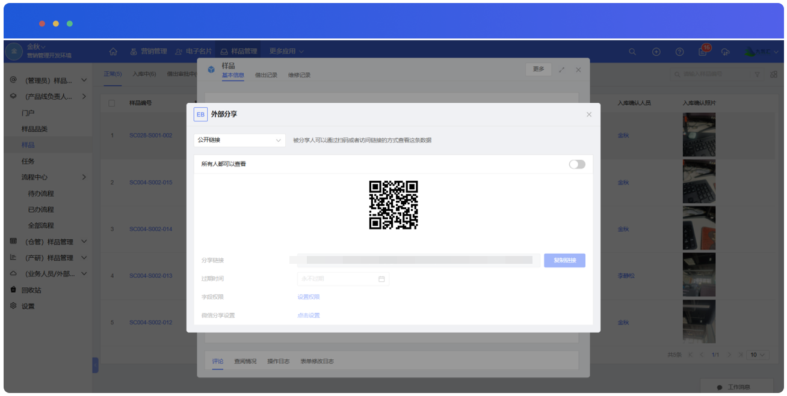The image size is (787, 396).
Task: Open the search icon in header
Action: (x=632, y=52)
